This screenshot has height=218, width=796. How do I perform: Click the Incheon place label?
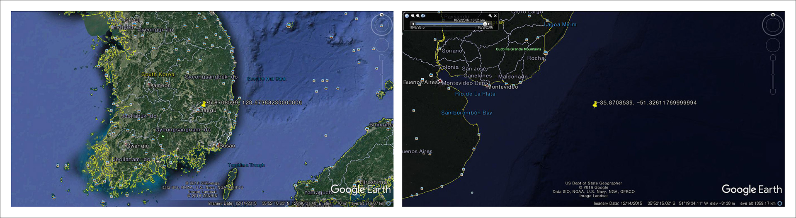point(122,27)
